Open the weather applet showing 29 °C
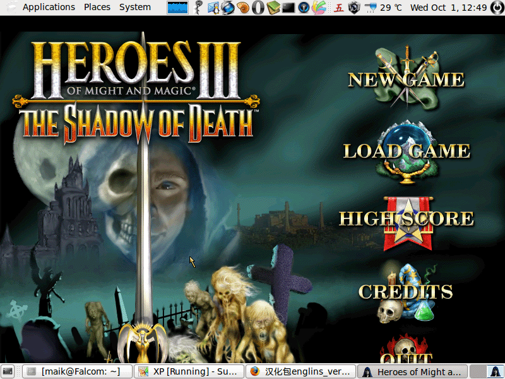 383,8
